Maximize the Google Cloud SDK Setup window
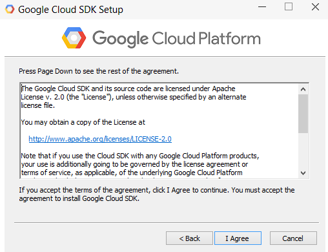Viewport: 328px width, 252px height. click(x=289, y=6)
